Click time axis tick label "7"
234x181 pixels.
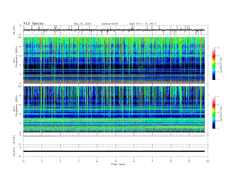tap(152, 161)
